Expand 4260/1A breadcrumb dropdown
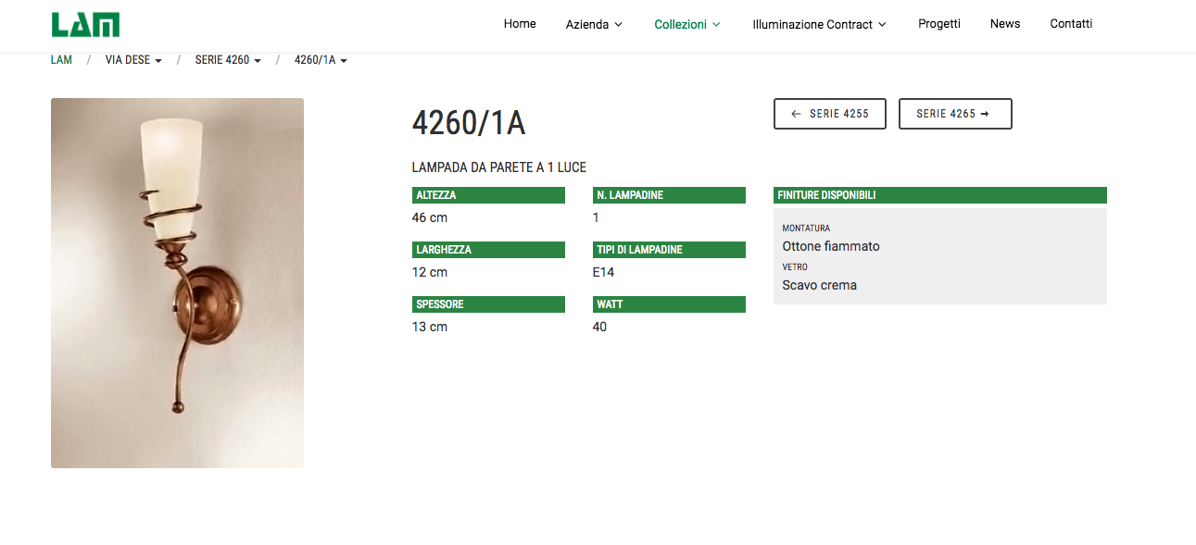The height and width of the screenshot is (545, 1196). click(x=321, y=60)
